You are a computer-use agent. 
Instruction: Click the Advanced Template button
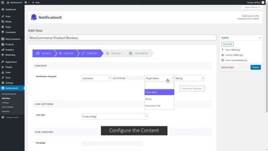pyautogui.click(x=192, y=89)
